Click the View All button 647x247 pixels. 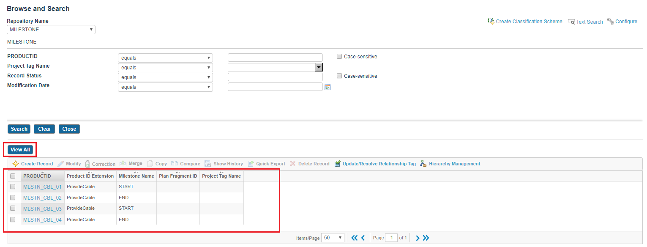pos(20,150)
